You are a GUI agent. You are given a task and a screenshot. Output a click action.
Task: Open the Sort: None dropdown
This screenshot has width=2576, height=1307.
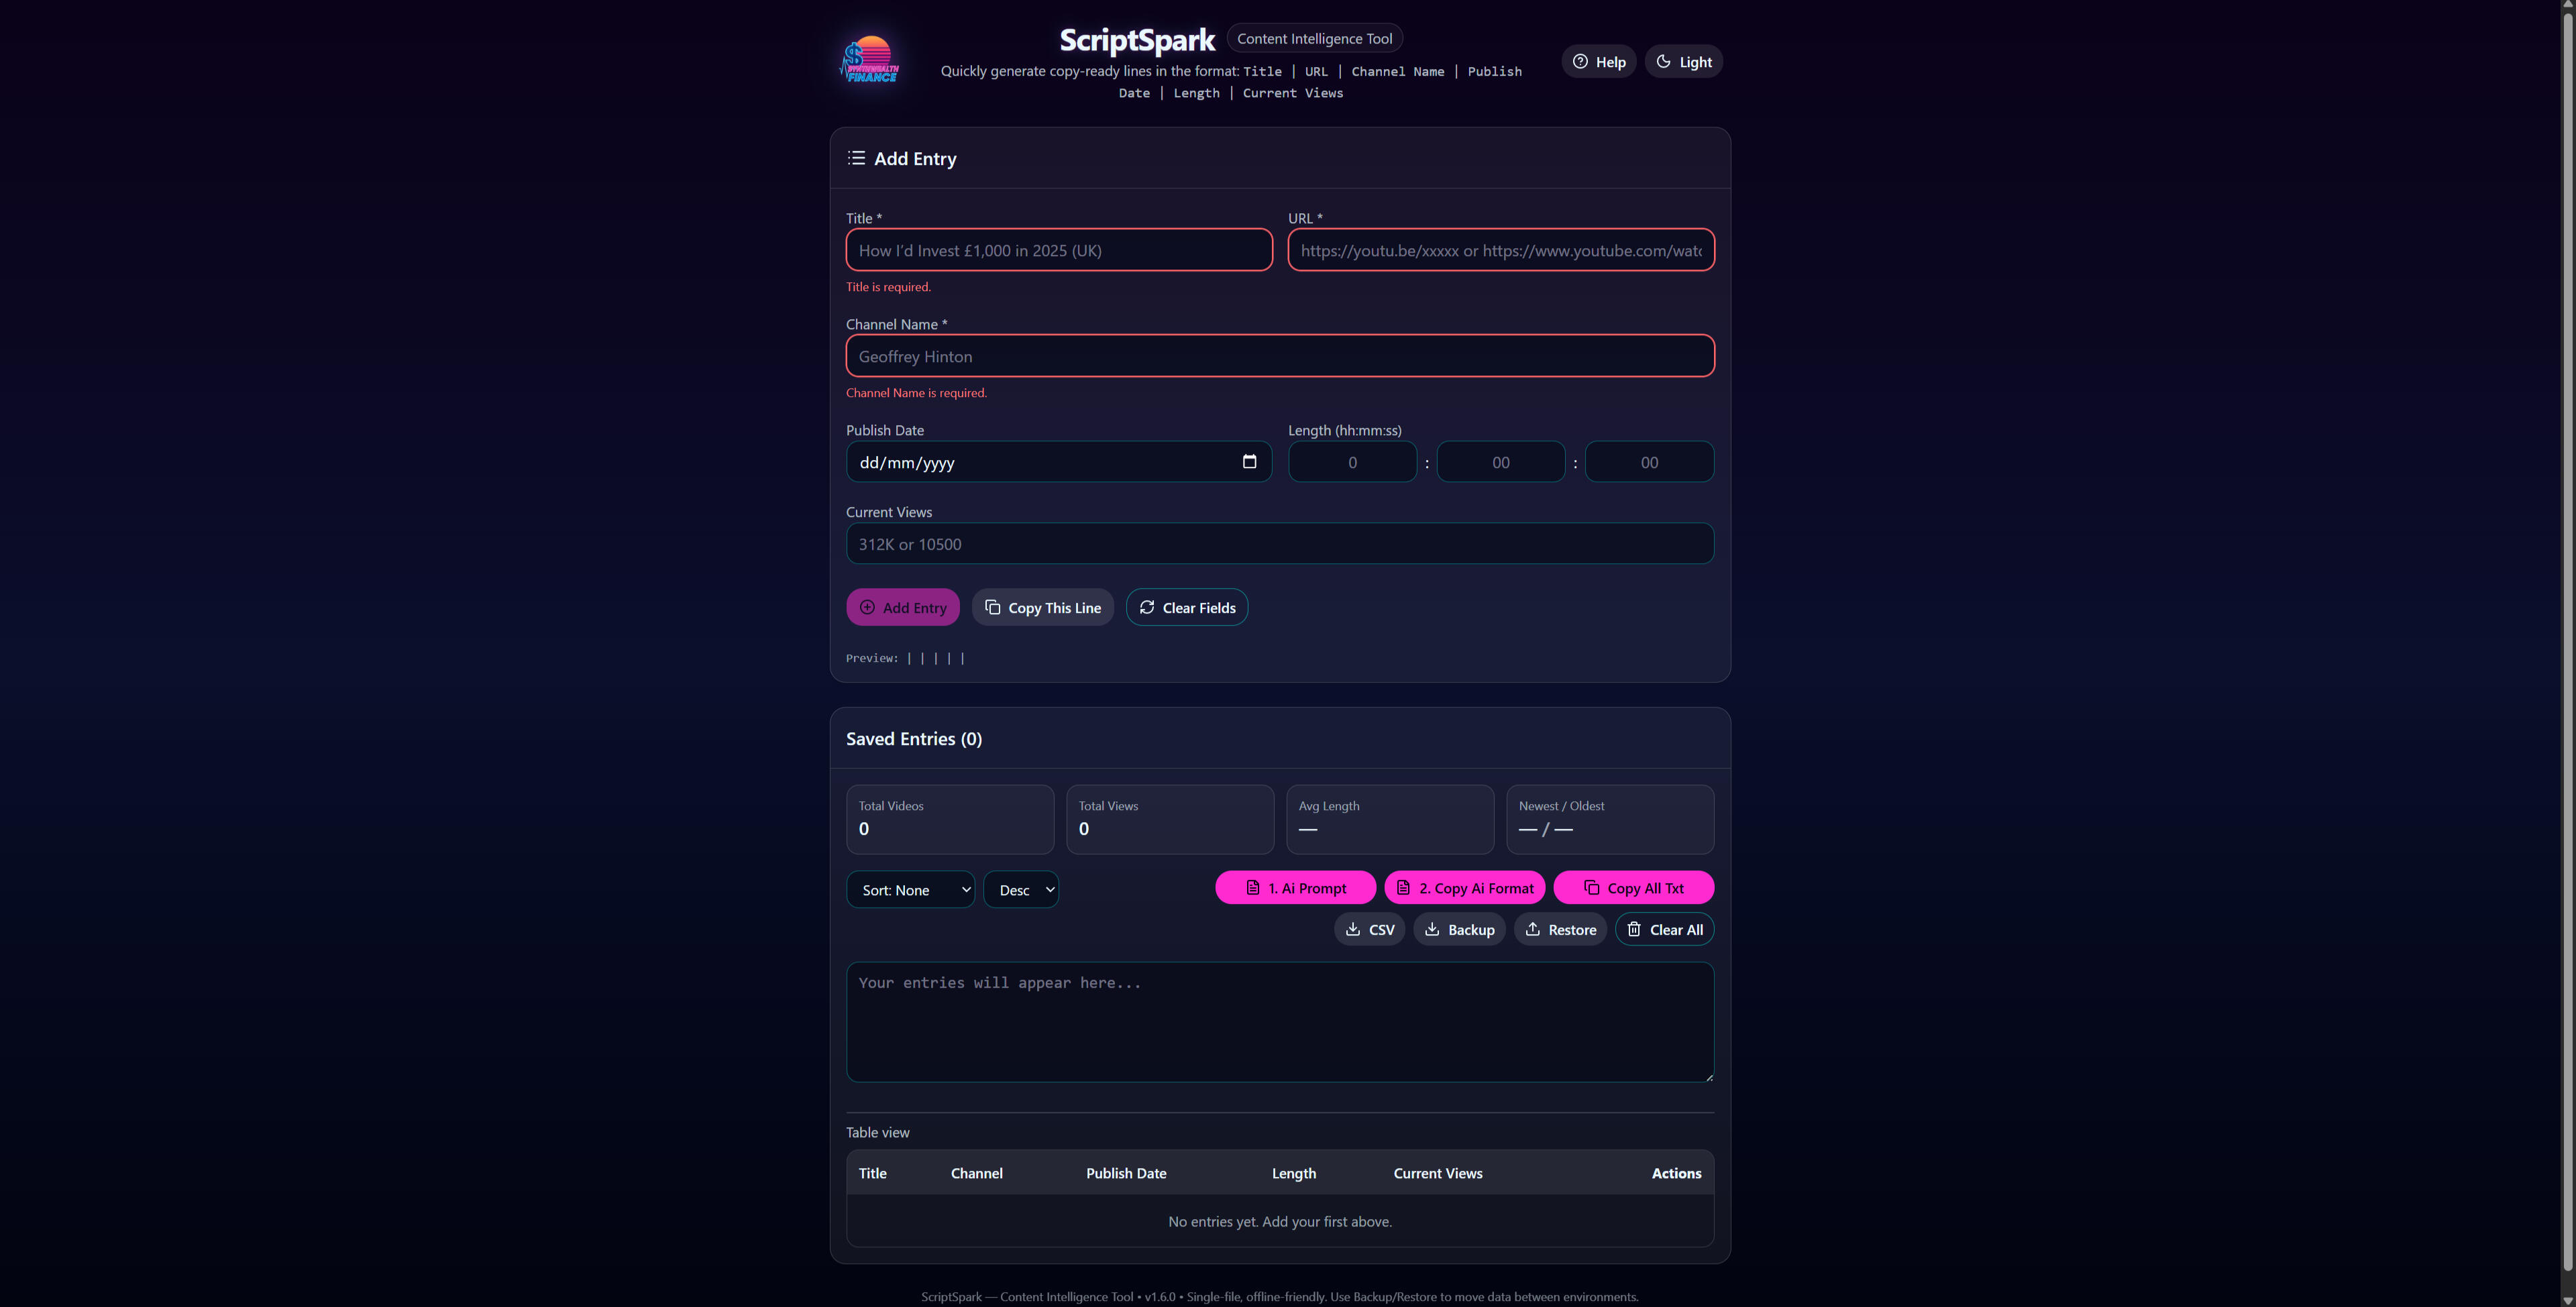click(x=910, y=890)
